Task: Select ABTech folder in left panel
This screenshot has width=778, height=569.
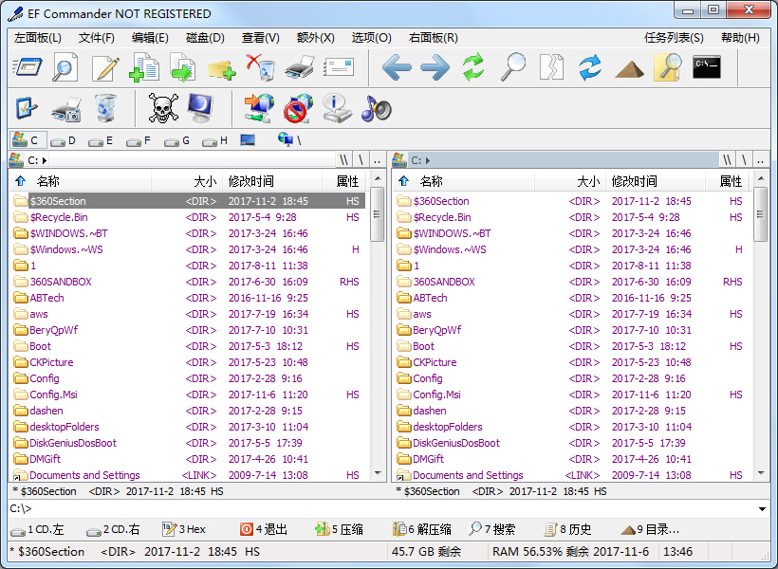Action: pyautogui.click(x=47, y=298)
